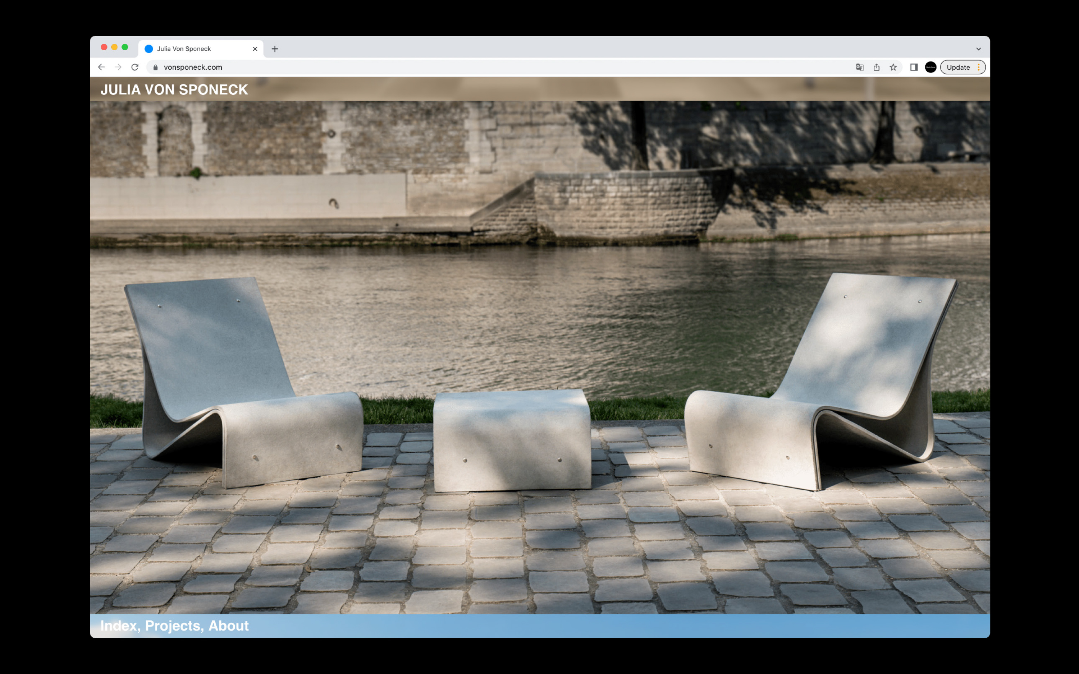Reload the vonsponeck.com page
1079x674 pixels.
coord(135,67)
